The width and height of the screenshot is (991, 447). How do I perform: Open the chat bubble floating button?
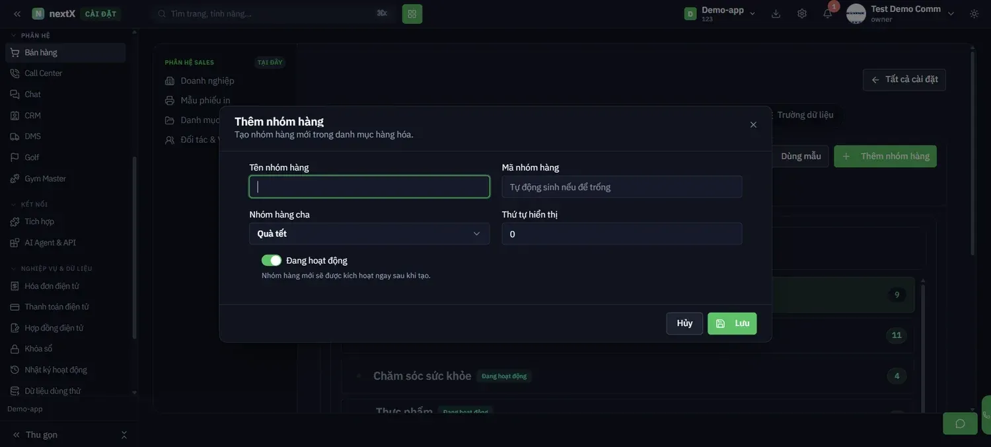click(x=960, y=423)
